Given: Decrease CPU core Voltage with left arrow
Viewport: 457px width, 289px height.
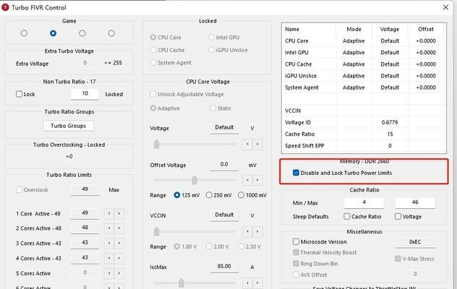Looking at the screenshot, I should point(247,144).
